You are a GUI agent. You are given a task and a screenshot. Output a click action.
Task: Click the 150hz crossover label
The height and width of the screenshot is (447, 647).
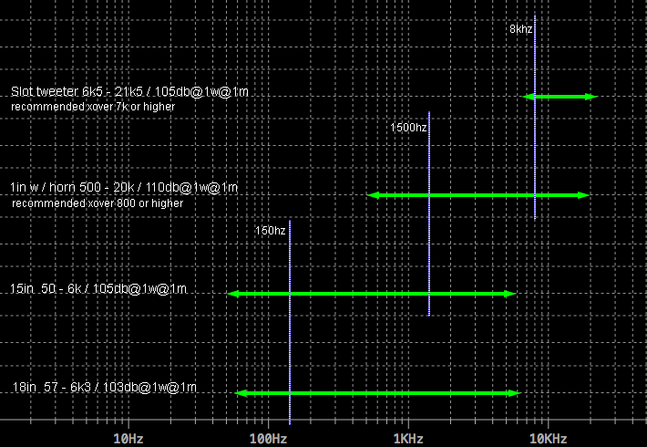pyautogui.click(x=271, y=231)
